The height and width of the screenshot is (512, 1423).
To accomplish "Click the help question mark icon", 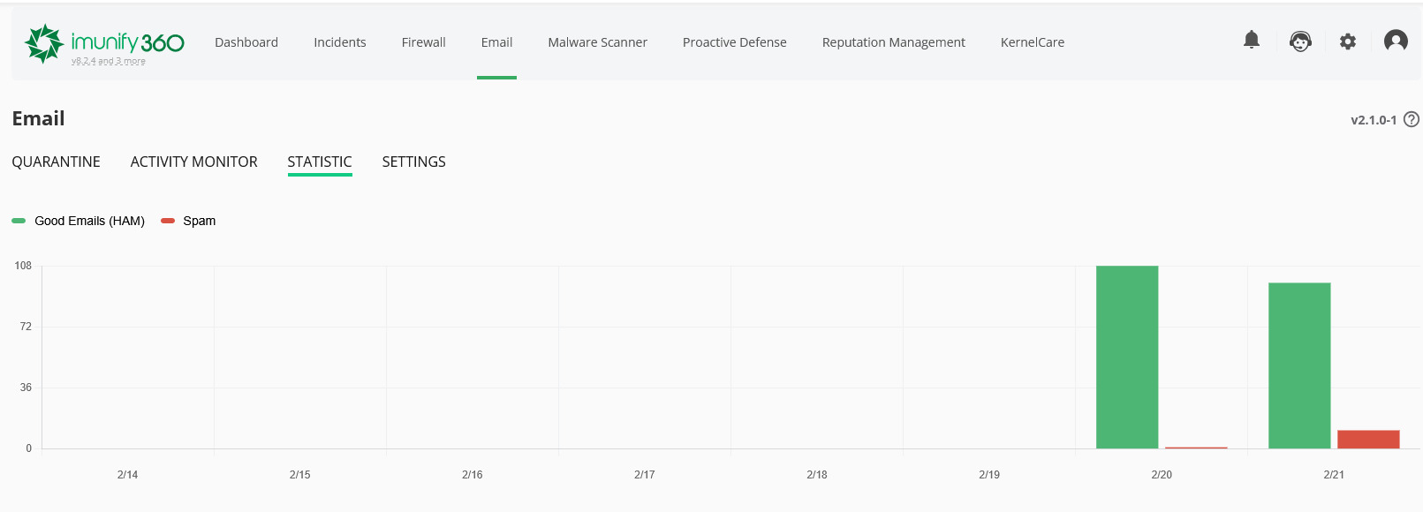I will 1412,119.
